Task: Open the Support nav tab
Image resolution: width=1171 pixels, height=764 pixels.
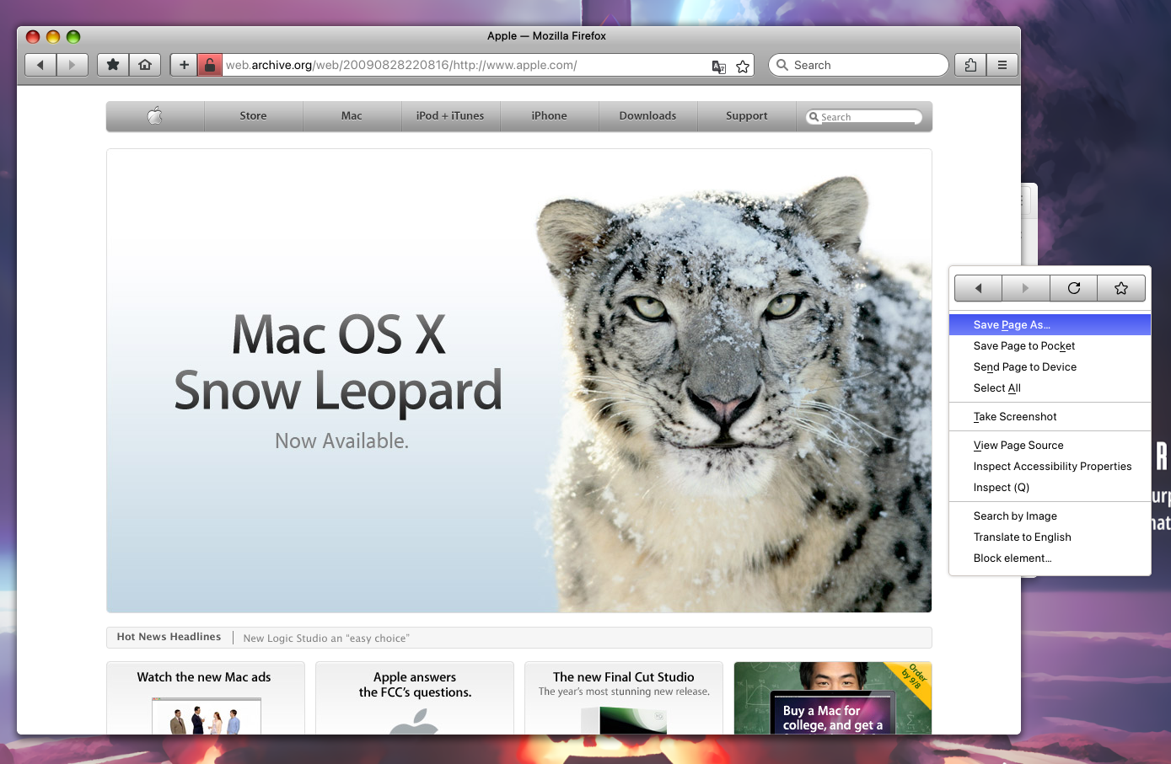Action: coord(746,116)
